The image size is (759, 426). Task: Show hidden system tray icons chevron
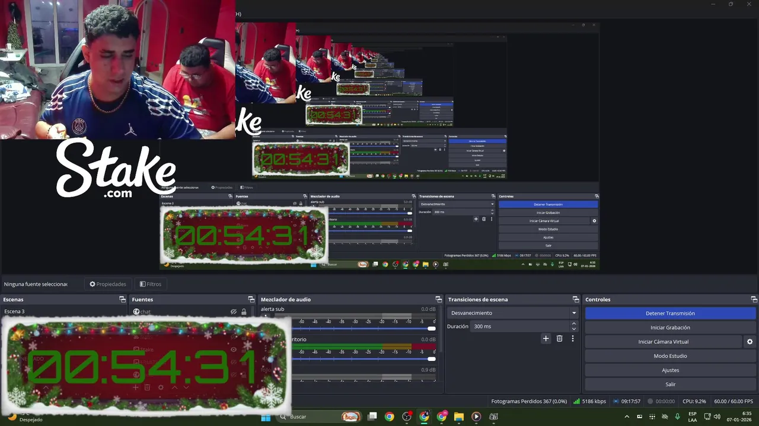627,417
